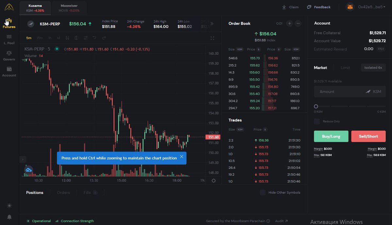This screenshot has width=392, height=225.
Task: Open the L. Pool sidebar section
Action: [9, 39]
